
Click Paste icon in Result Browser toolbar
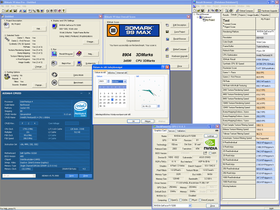(x=216, y=11)
